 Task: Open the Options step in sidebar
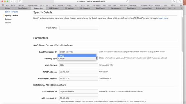tap(8, 19)
